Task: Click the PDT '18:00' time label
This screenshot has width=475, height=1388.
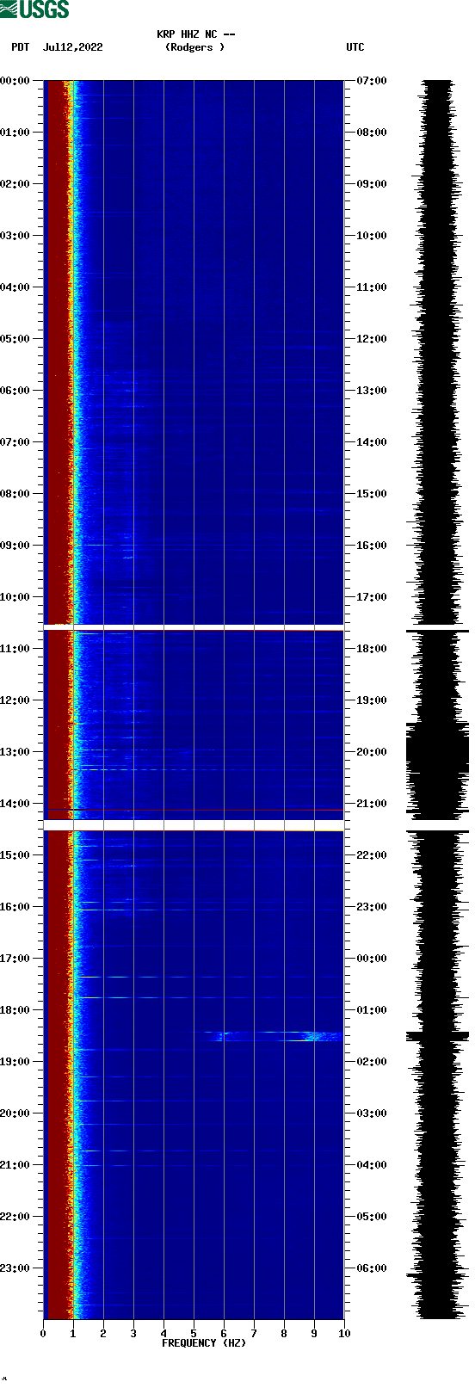Action: point(15,1010)
